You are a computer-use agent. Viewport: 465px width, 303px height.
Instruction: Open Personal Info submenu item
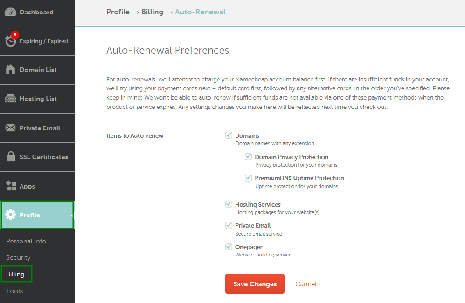tap(26, 241)
